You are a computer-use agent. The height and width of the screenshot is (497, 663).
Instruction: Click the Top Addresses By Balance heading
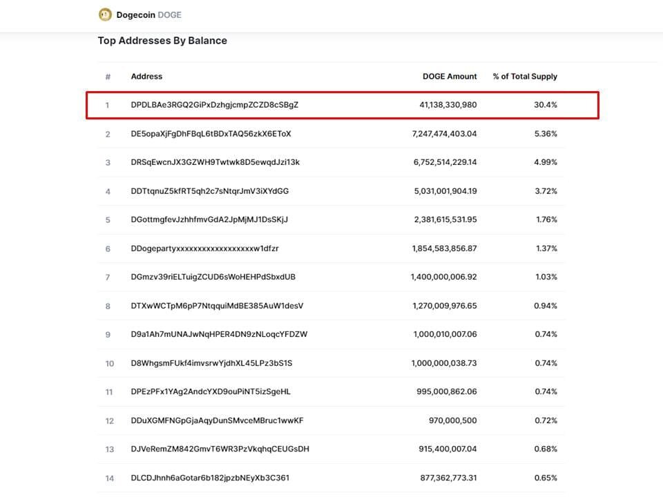[162, 41]
